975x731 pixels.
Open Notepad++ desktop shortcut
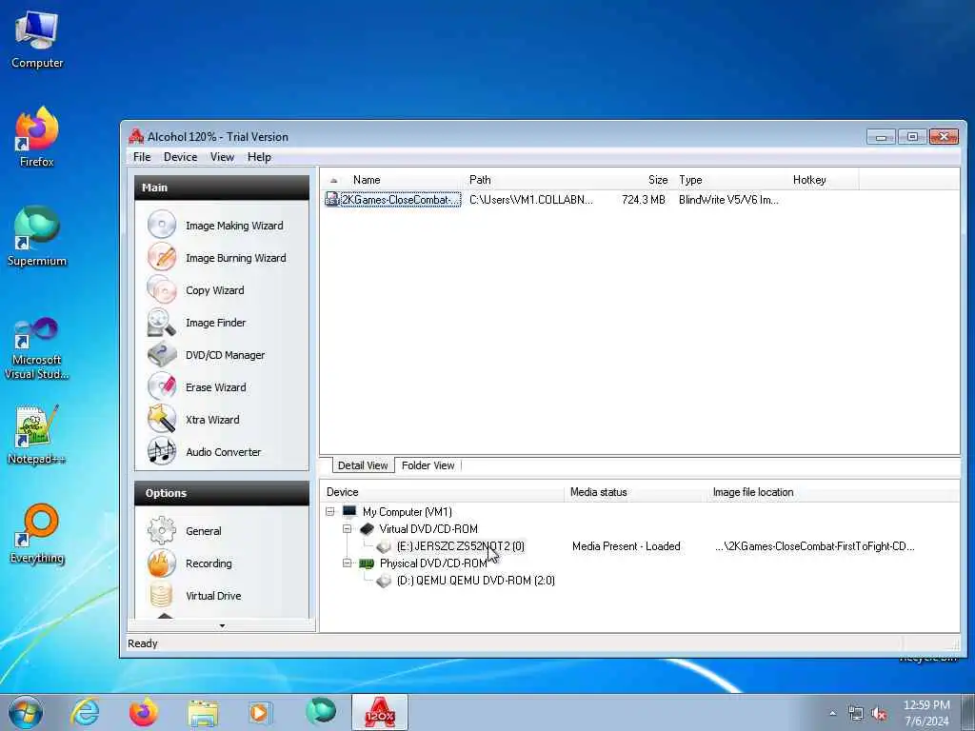37,435
